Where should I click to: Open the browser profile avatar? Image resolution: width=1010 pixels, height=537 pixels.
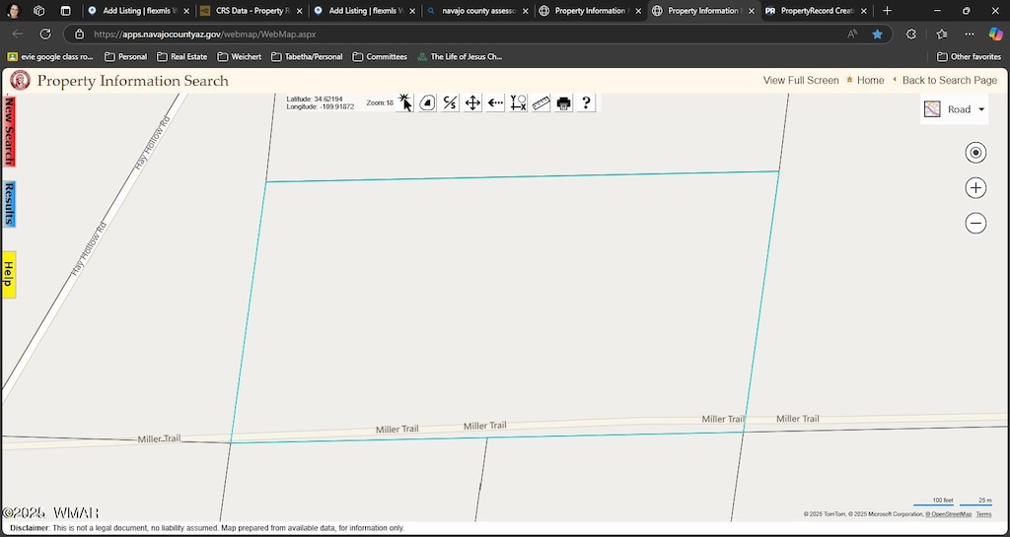coord(13,10)
